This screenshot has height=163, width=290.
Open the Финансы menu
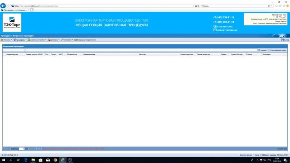point(6,40)
